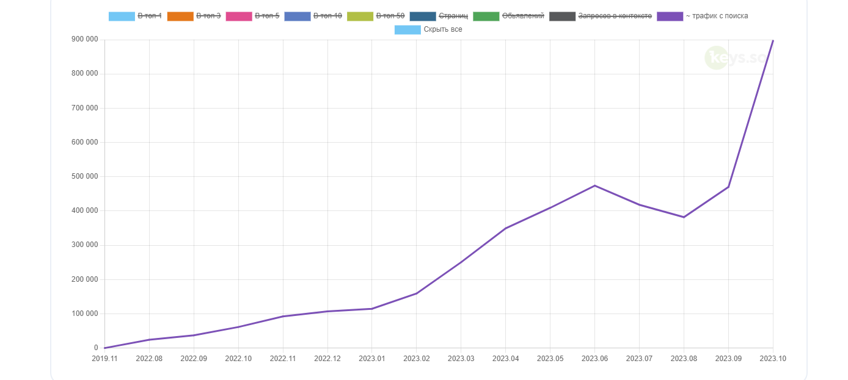This screenshot has width=848, height=380.
Task: Select the 2023.08 dip data point
Action: 684,217
